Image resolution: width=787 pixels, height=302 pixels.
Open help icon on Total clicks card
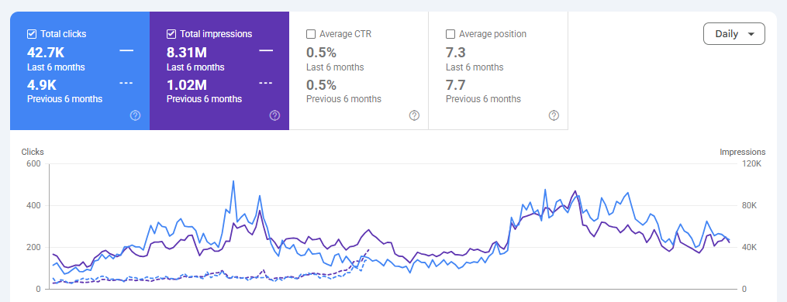tap(135, 115)
